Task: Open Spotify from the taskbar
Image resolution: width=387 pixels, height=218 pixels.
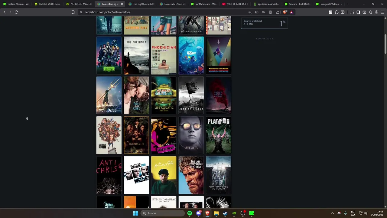Action: [190, 213]
